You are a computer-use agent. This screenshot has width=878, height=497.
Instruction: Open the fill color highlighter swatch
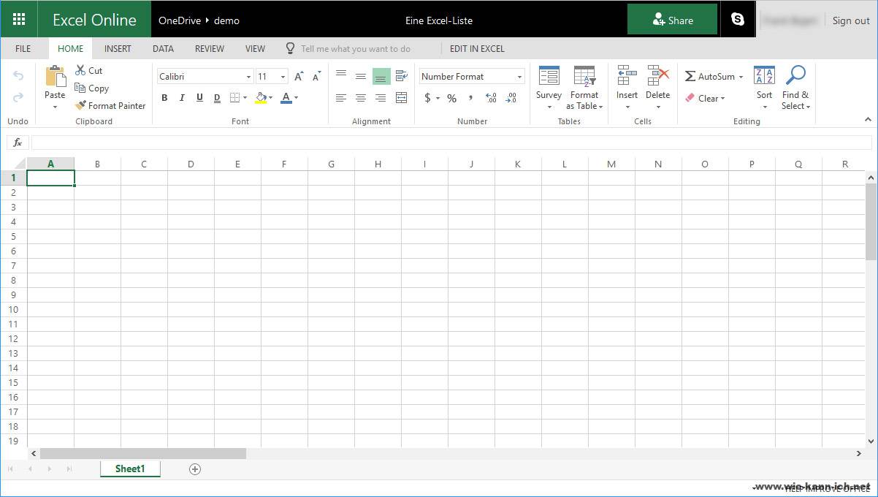pos(261,98)
